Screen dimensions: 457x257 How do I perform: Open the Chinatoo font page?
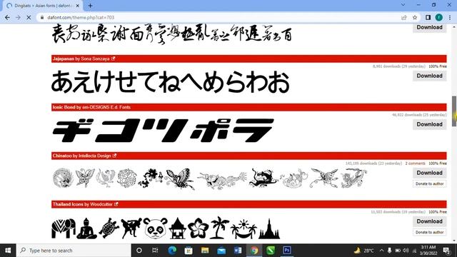(x=62, y=156)
